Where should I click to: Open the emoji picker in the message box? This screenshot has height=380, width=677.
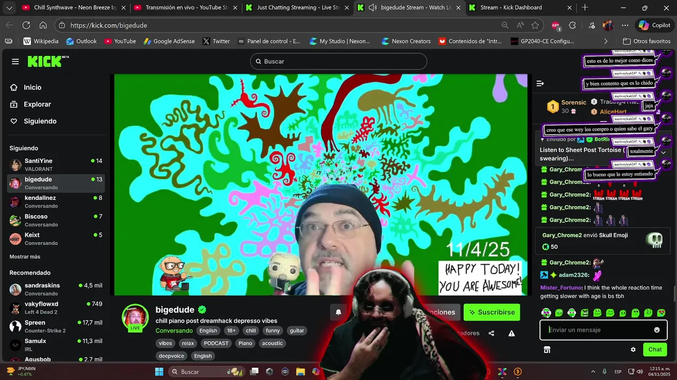[x=657, y=330]
